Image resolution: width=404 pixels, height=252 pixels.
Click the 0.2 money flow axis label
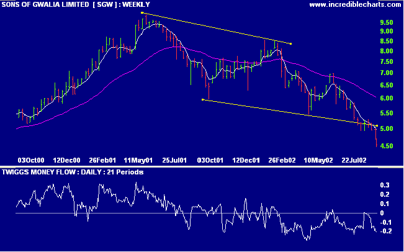pyautogui.click(x=384, y=194)
